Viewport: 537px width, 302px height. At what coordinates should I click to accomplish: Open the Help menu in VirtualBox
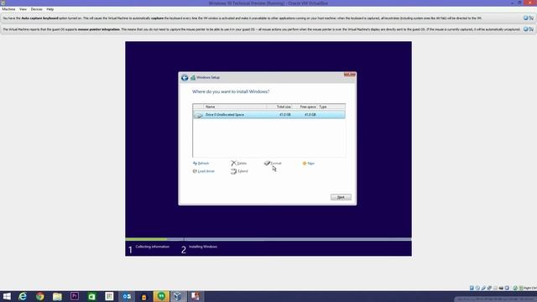coord(50,9)
